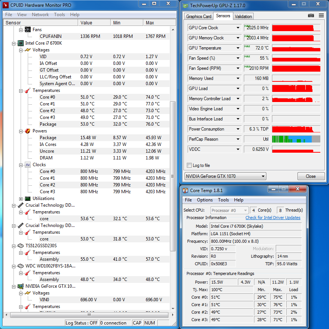329x329 pixels.
Task: Open the Memory Used sensor dropdown
Action: [238, 78]
